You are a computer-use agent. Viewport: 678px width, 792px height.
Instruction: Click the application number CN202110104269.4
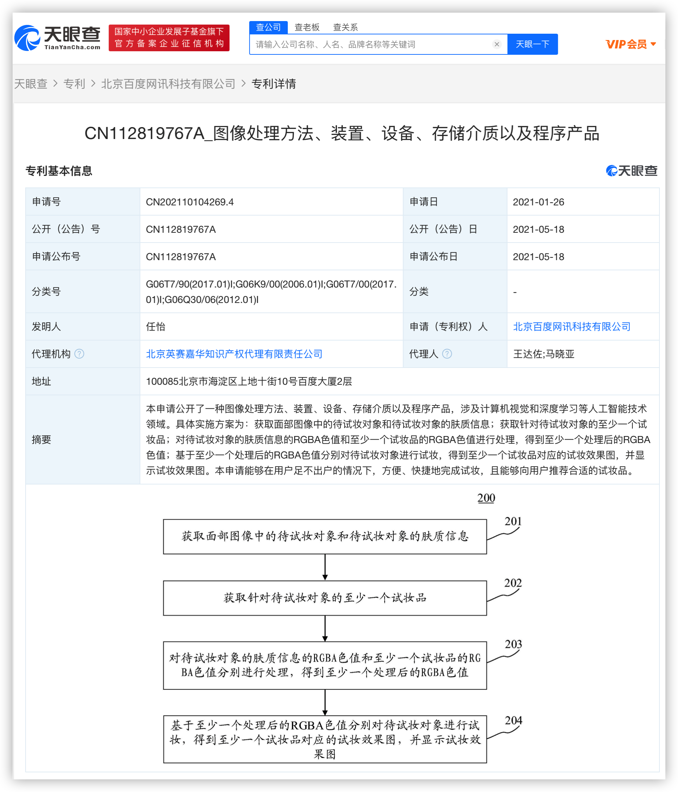point(190,202)
